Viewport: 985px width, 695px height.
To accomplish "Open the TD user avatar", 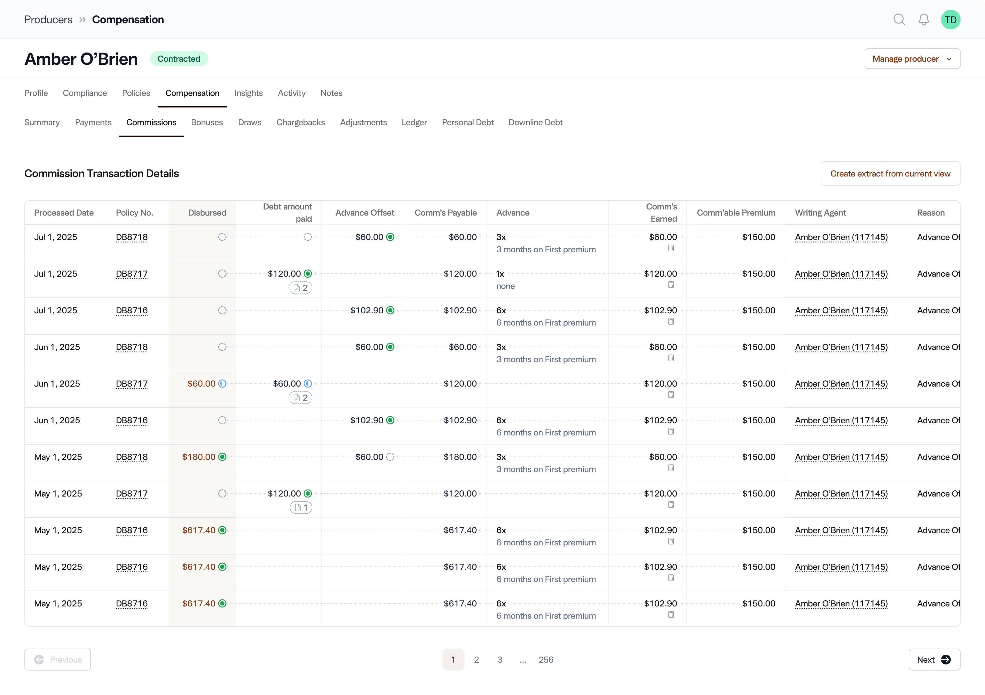I will (x=950, y=20).
